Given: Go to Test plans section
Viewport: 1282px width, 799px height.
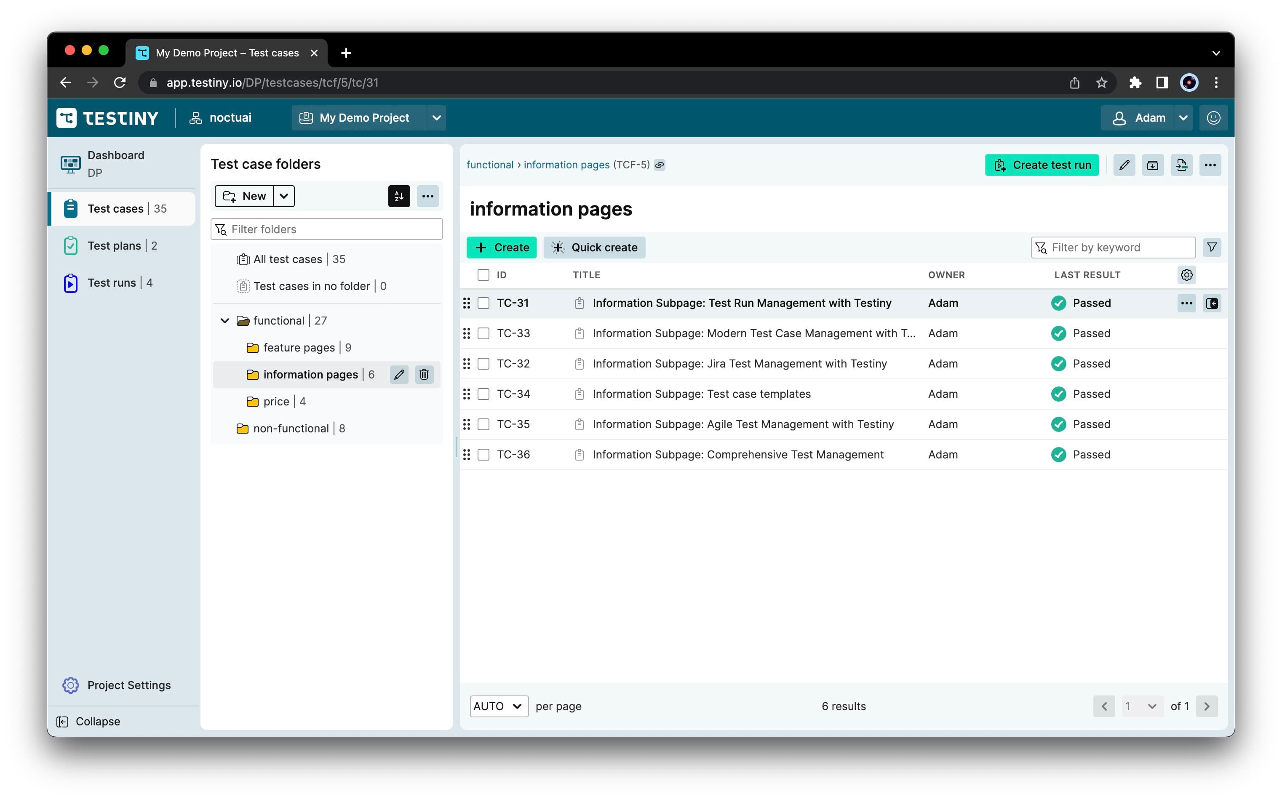Looking at the screenshot, I should (114, 246).
